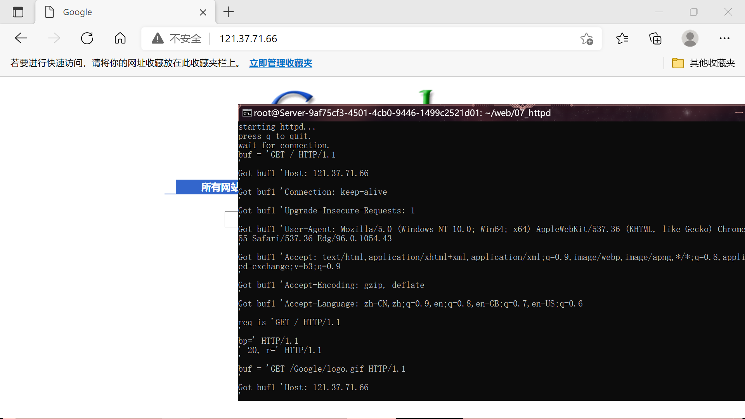
Task: Toggle the vertical tabs panel icon
Action: pyautogui.click(x=18, y=12)
